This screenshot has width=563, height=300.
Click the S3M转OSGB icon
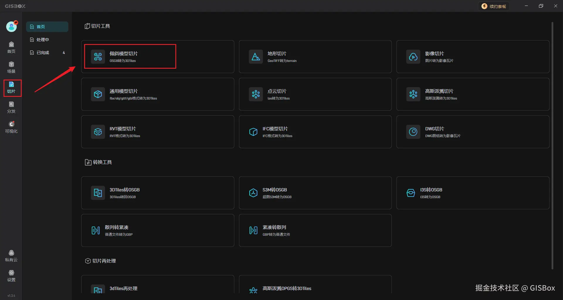point(253,193)
